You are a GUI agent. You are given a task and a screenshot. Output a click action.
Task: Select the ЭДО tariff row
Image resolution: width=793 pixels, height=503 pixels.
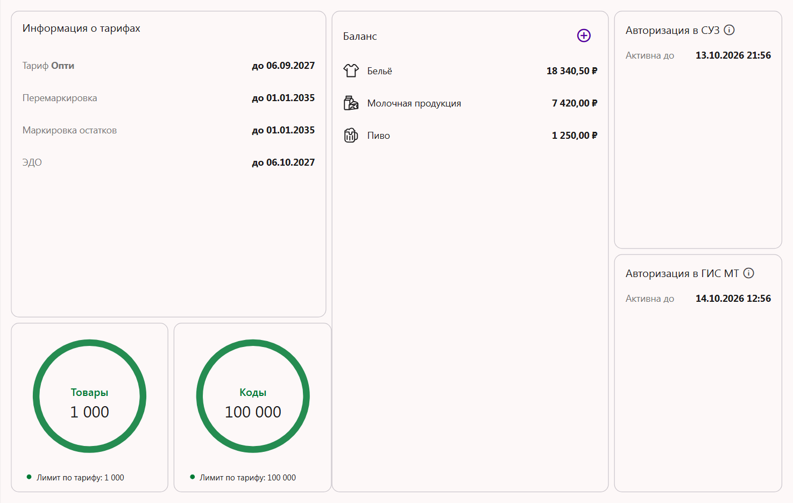(x=168, y=162)
